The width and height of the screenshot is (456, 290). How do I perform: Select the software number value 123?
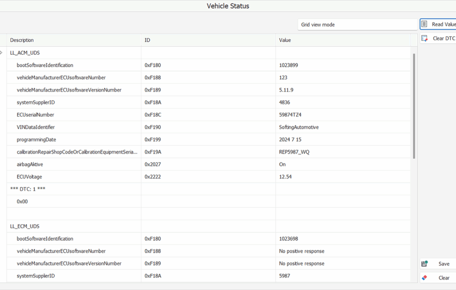coord(283,78)
